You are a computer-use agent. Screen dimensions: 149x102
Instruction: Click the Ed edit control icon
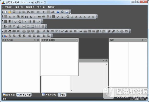tap(31, 17)
